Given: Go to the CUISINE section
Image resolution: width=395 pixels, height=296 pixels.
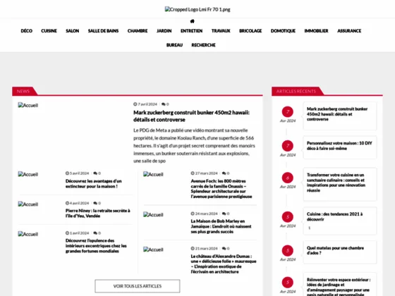Looking at the screenshot, I should point(49,31).
